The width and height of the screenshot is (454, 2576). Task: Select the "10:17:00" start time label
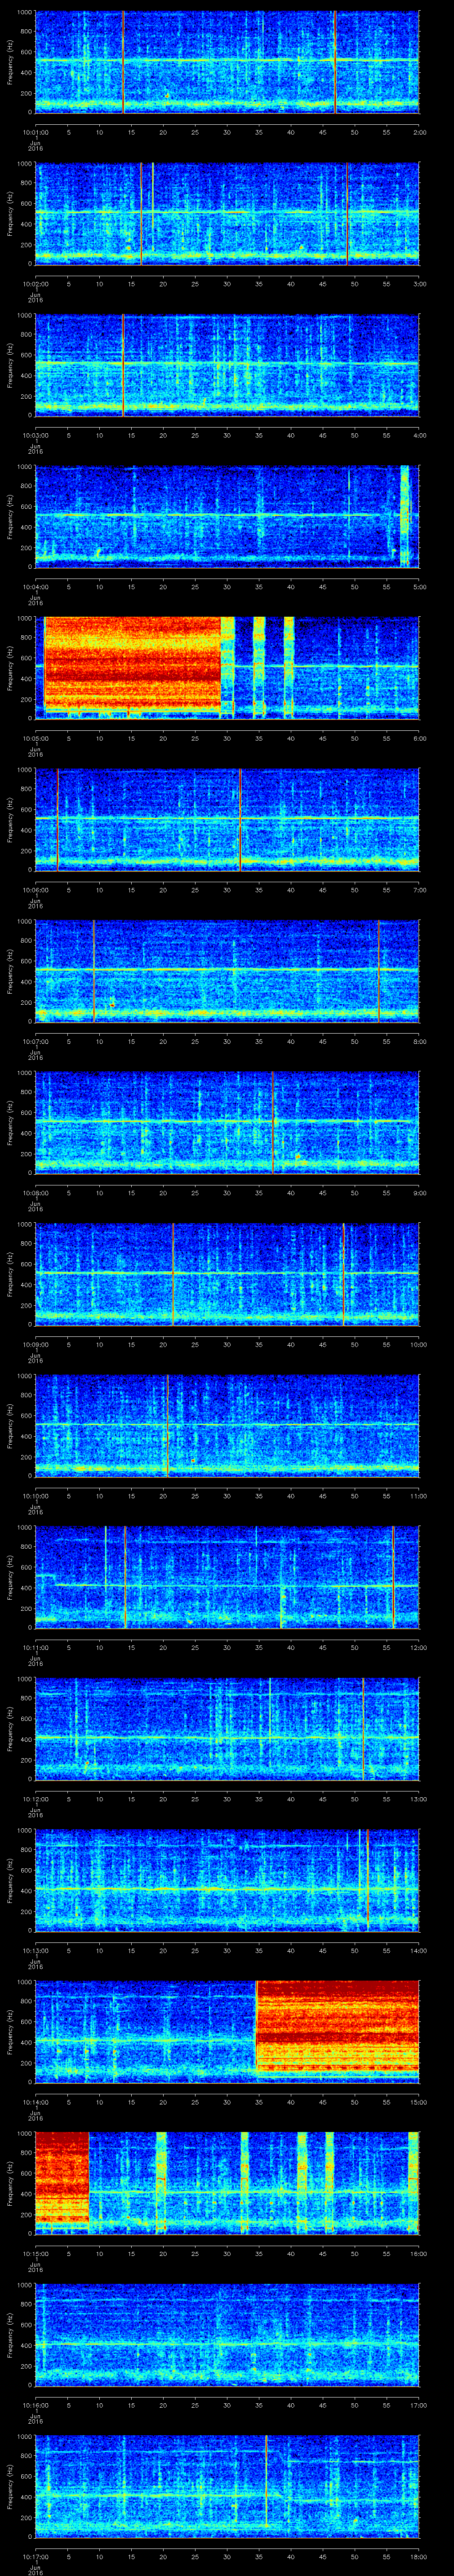point(36,2557)
